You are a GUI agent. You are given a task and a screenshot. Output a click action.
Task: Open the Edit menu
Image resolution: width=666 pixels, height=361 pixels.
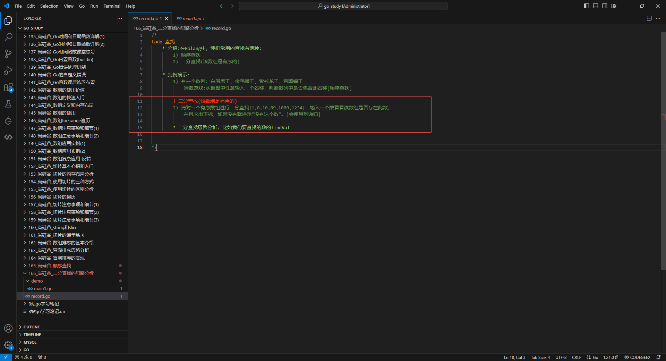point(31,6)
